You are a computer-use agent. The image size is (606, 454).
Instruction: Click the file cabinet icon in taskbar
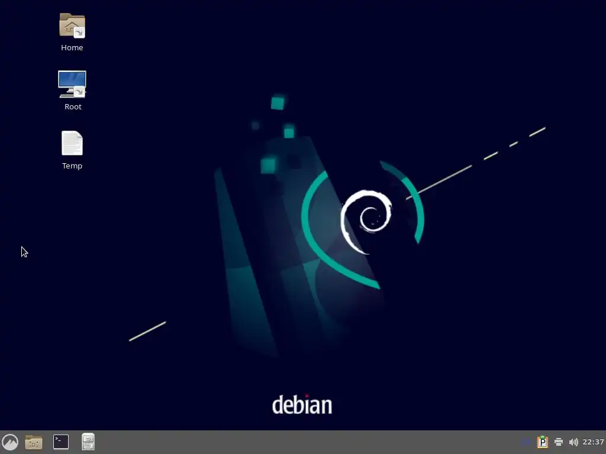(88, 442)
